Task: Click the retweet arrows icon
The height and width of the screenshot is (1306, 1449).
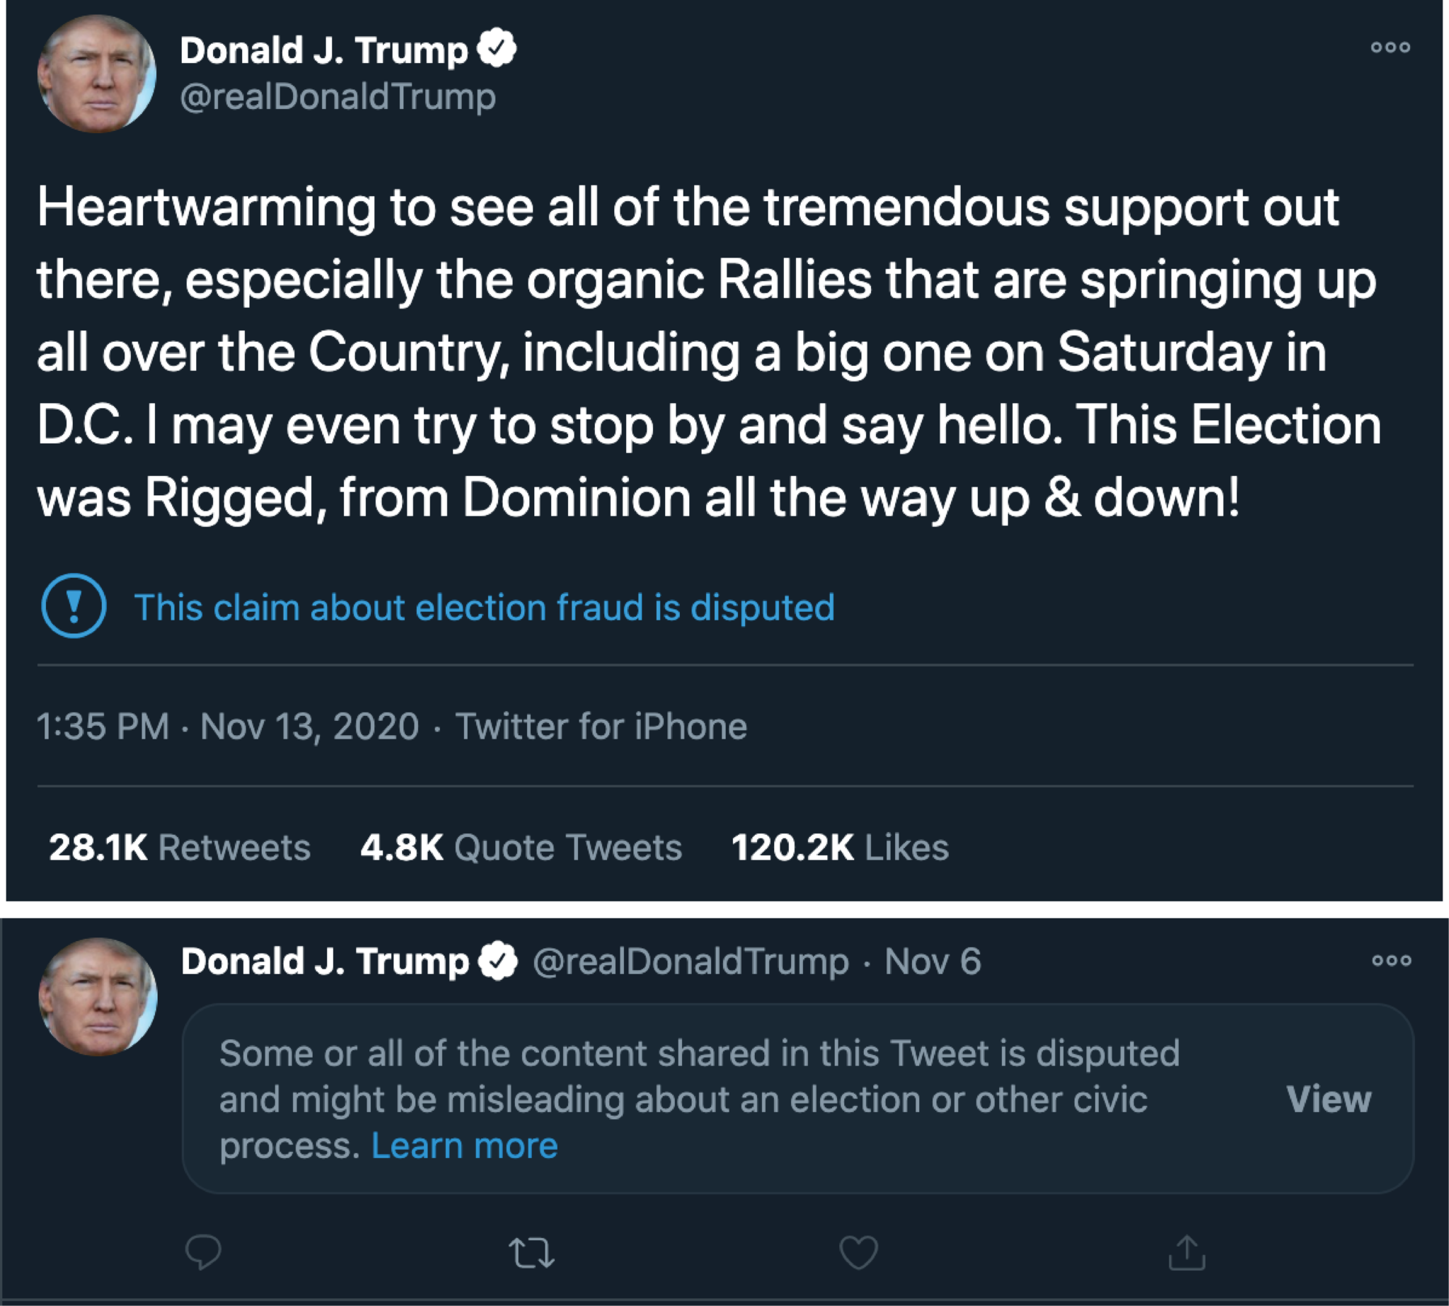Action: [x=531, y=1253]
